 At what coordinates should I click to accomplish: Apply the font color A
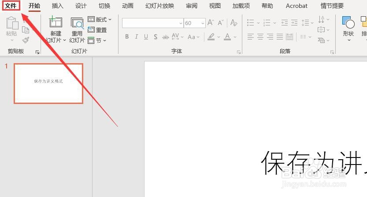(x=227, y=36)
